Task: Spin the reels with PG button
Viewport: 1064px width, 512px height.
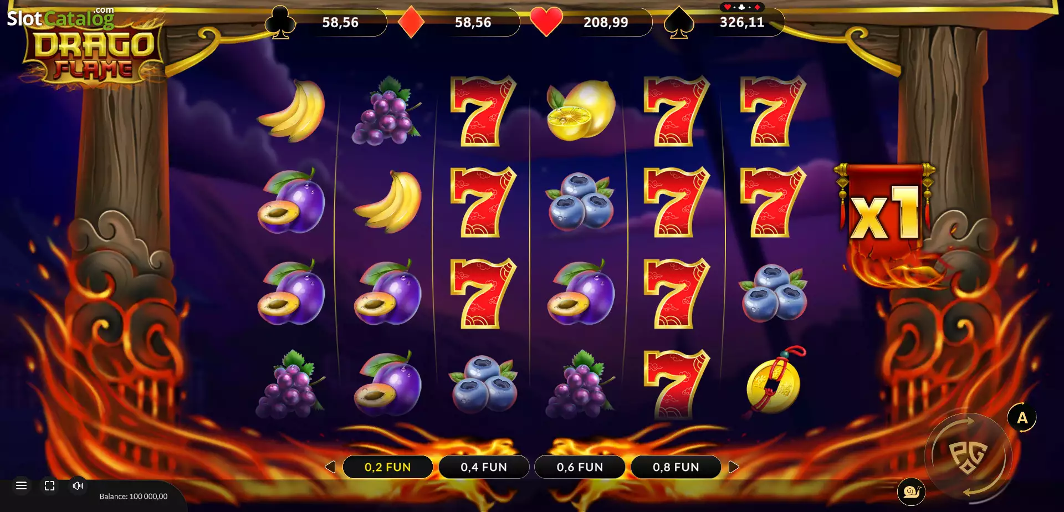Action: coord(968,456)
